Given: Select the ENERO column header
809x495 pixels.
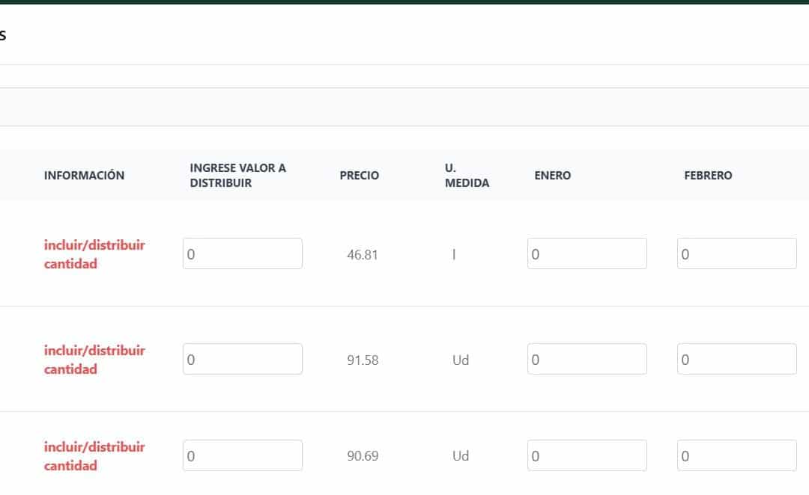Looking at the screenshot, I should click(x=552, y=176).
